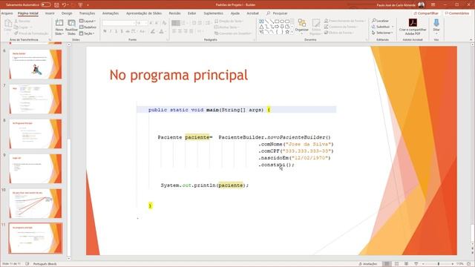The height and width of the screenshot is (267, 475).
Task: Toggle bold (N) formatting
Action: point(105,31)
